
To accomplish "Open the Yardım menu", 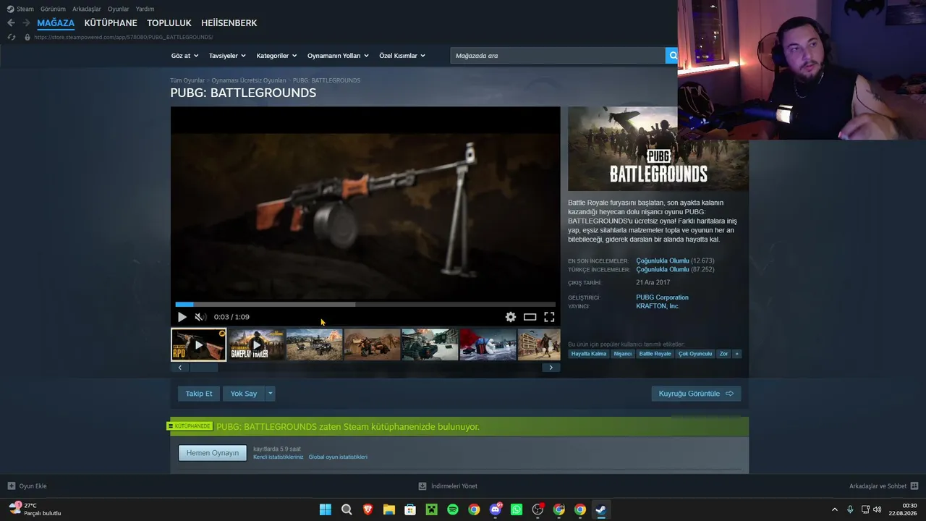I will (x=145, y=9).
